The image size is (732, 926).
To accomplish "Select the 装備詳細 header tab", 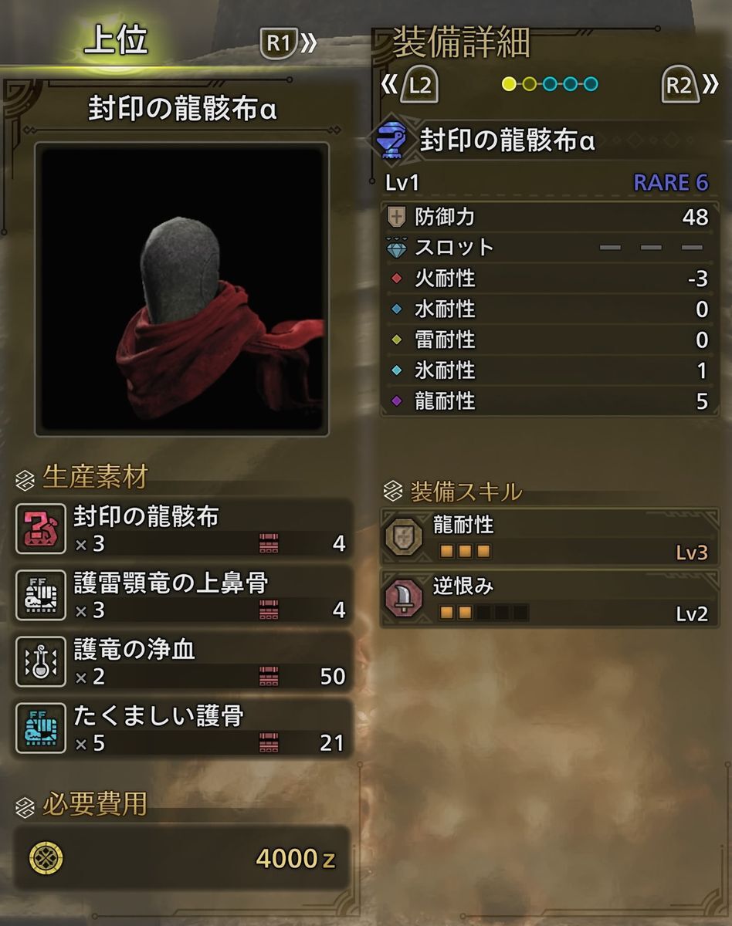I will pos(461,43).
